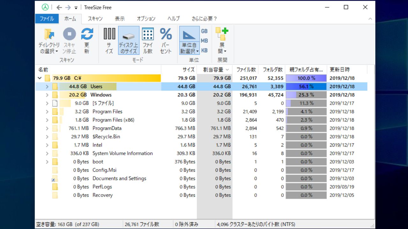The image size is (408, 229).
Task: Click the Windows folder icon
Action: tap(55, 95)
